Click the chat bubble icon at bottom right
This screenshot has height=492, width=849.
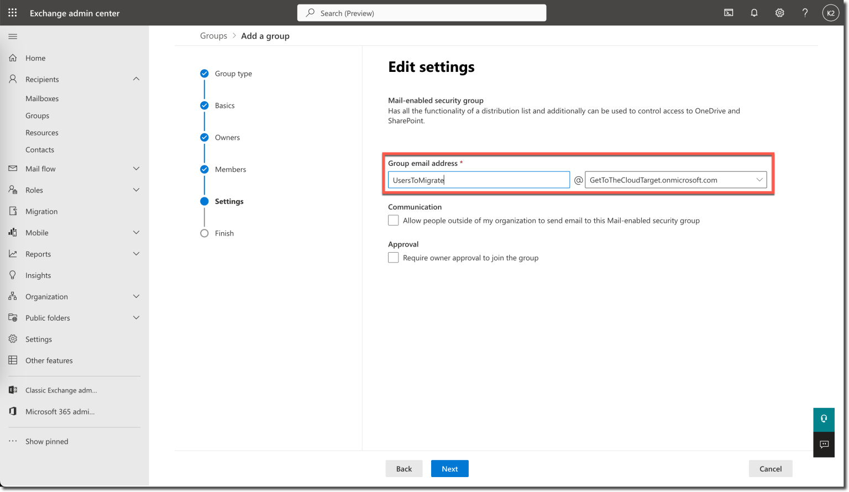coord(824,444)
